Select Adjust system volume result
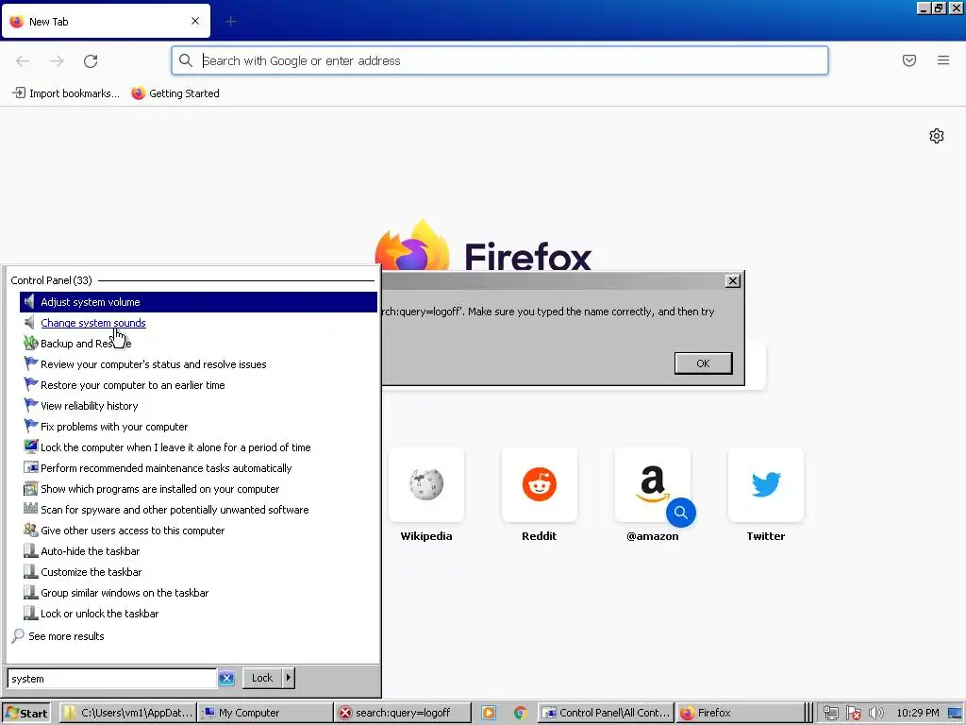Screen dimensions: 966x725 click(198, 302)
